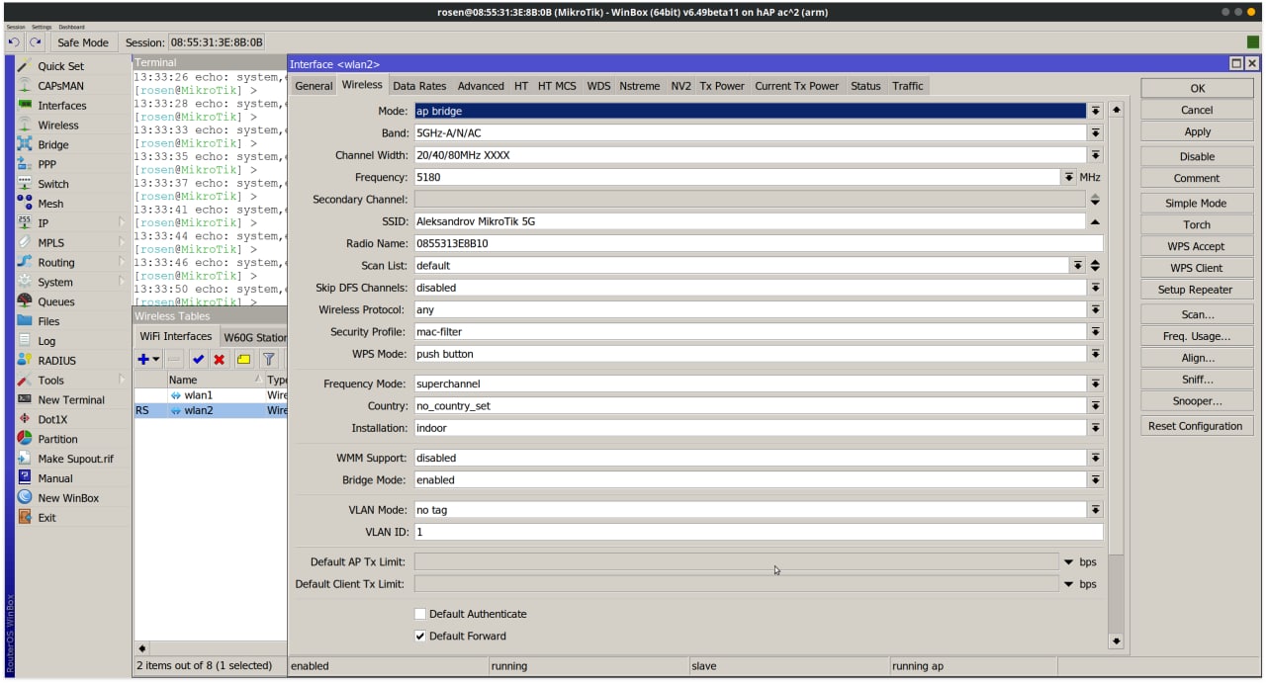Switch to the Status tab
The image size is (1266, 683).
click(x=865, y=86)
